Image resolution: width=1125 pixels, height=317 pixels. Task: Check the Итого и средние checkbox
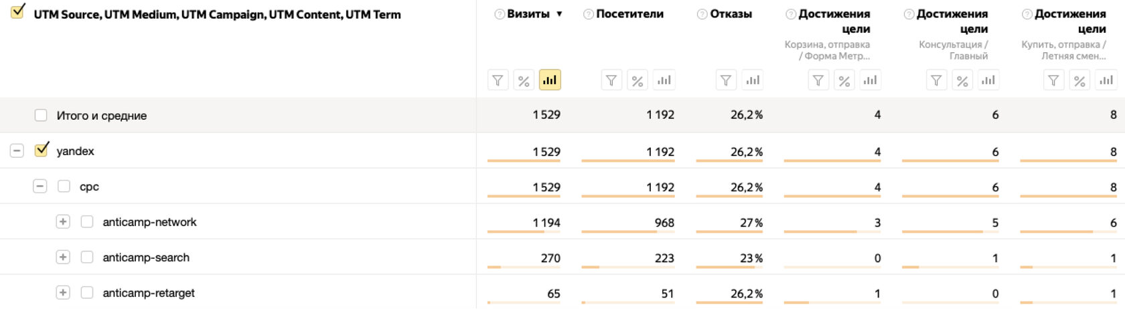click(41, 115)
